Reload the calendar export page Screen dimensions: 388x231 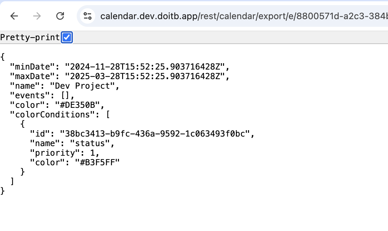pyautogui.click(x=60, y=16)
